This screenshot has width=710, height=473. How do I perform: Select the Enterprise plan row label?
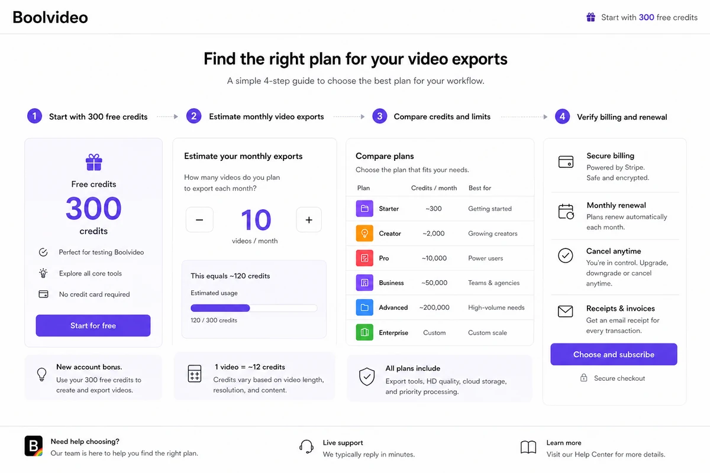393,333
